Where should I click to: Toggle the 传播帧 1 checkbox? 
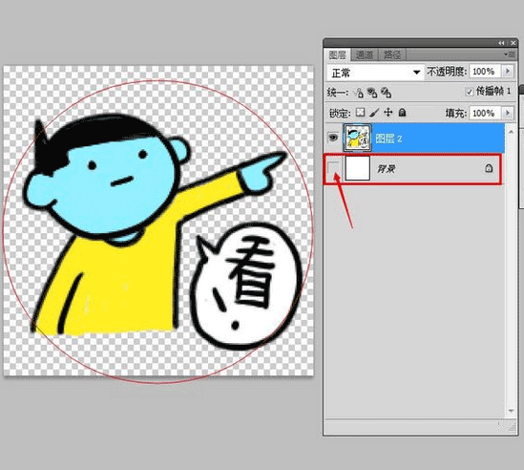pos(470,92)
